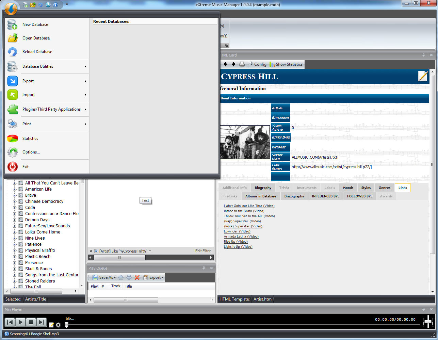The width and height of the screenshot is (438, 340).
Task: Open the INFLUENCED BY: tab
Action: pyautogui.click(x=325, y=196)
